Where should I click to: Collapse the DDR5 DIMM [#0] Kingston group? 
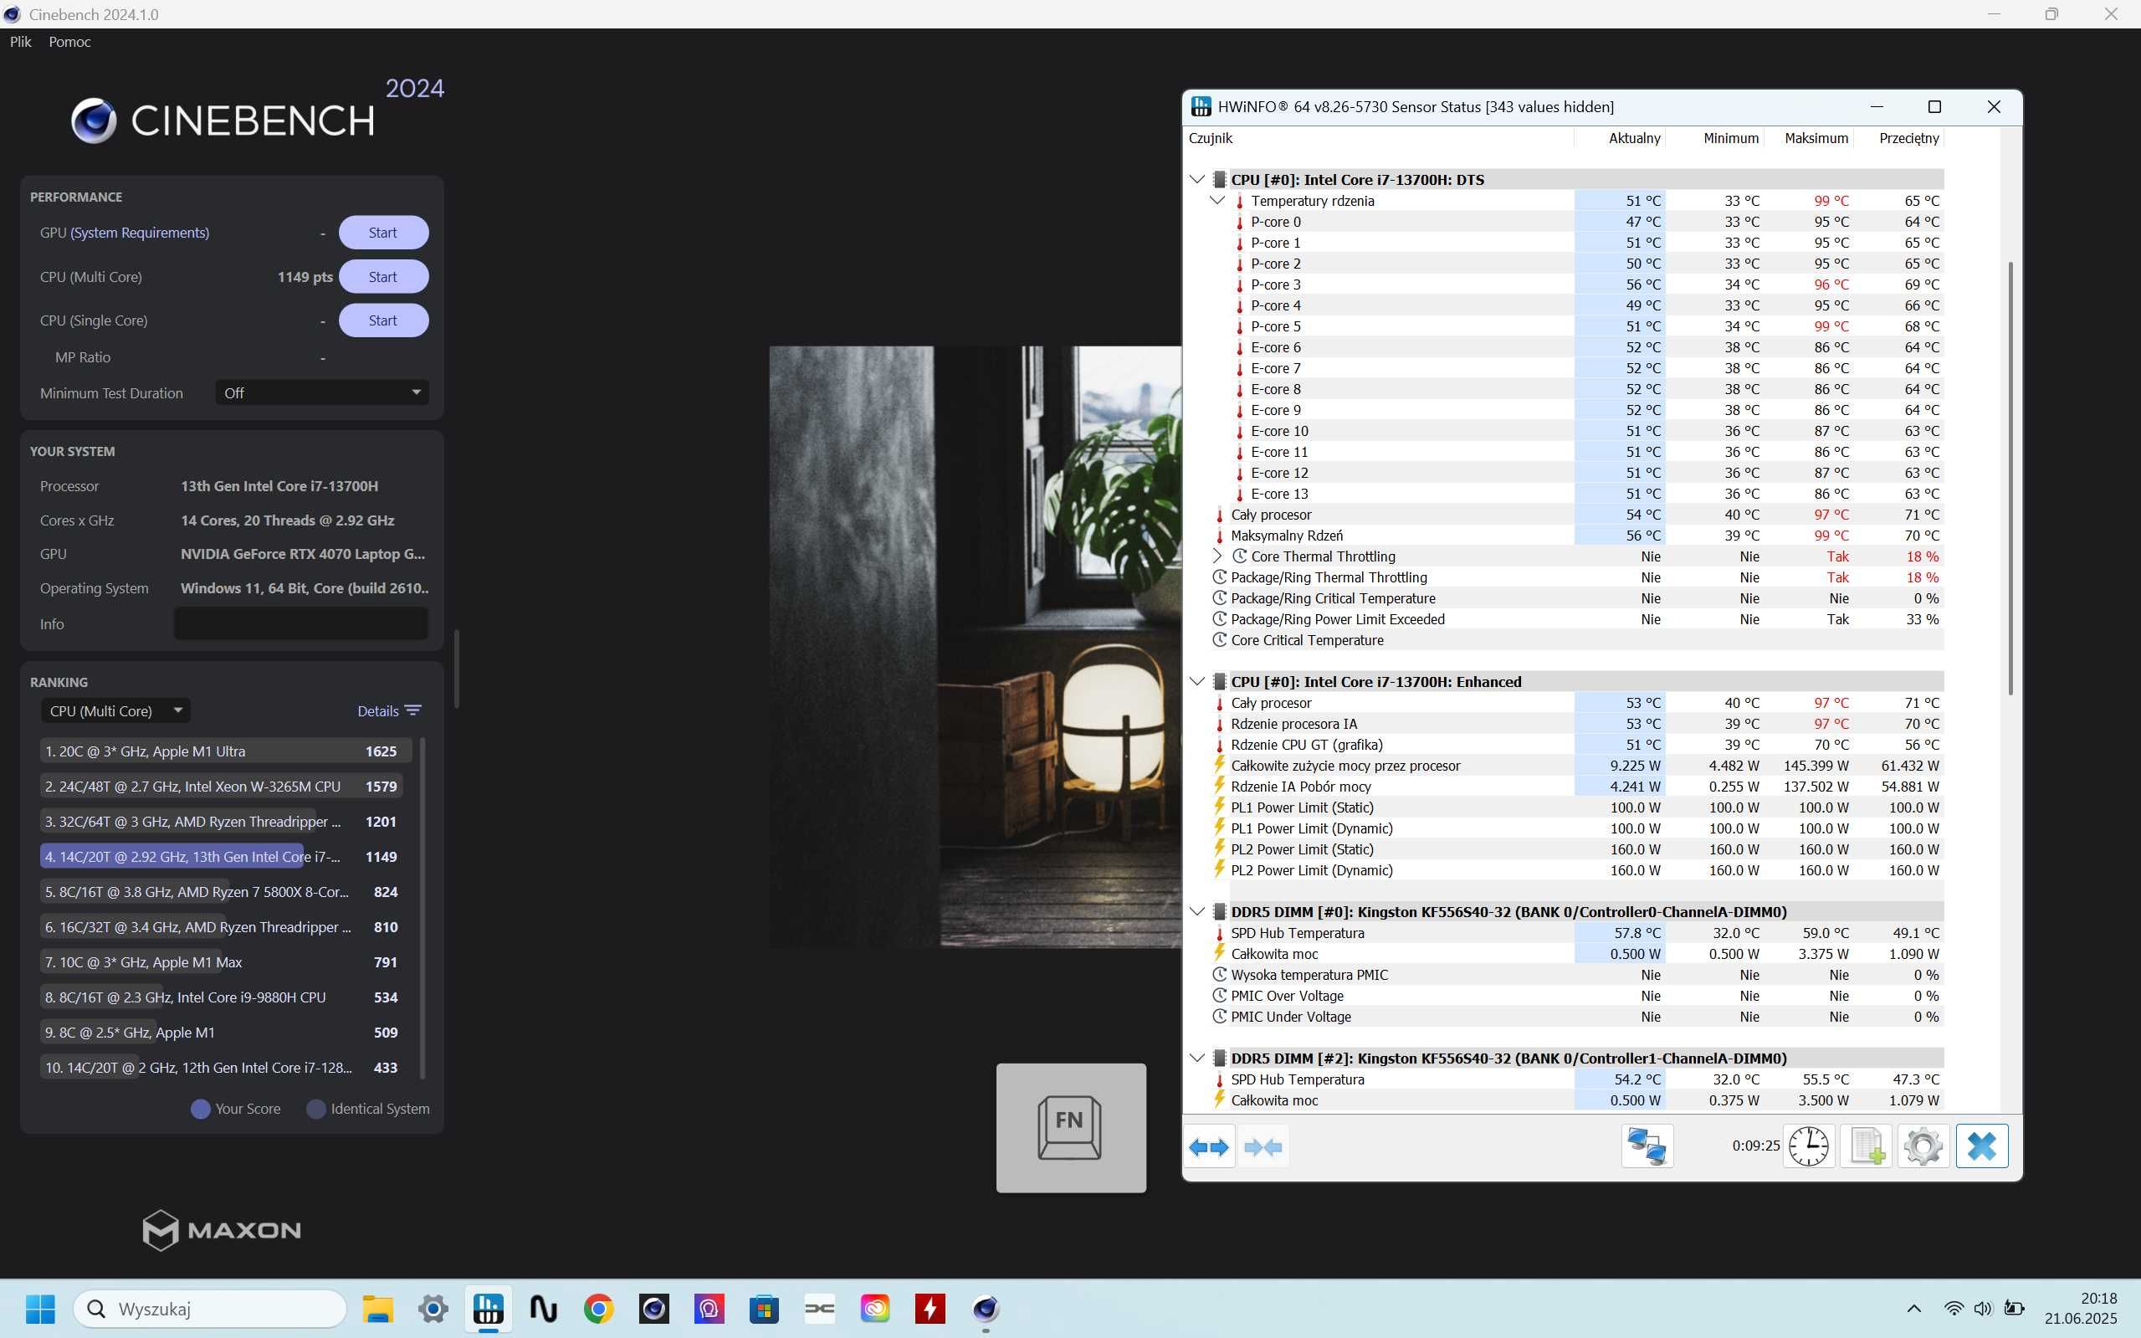click(x=1197, y=911)
